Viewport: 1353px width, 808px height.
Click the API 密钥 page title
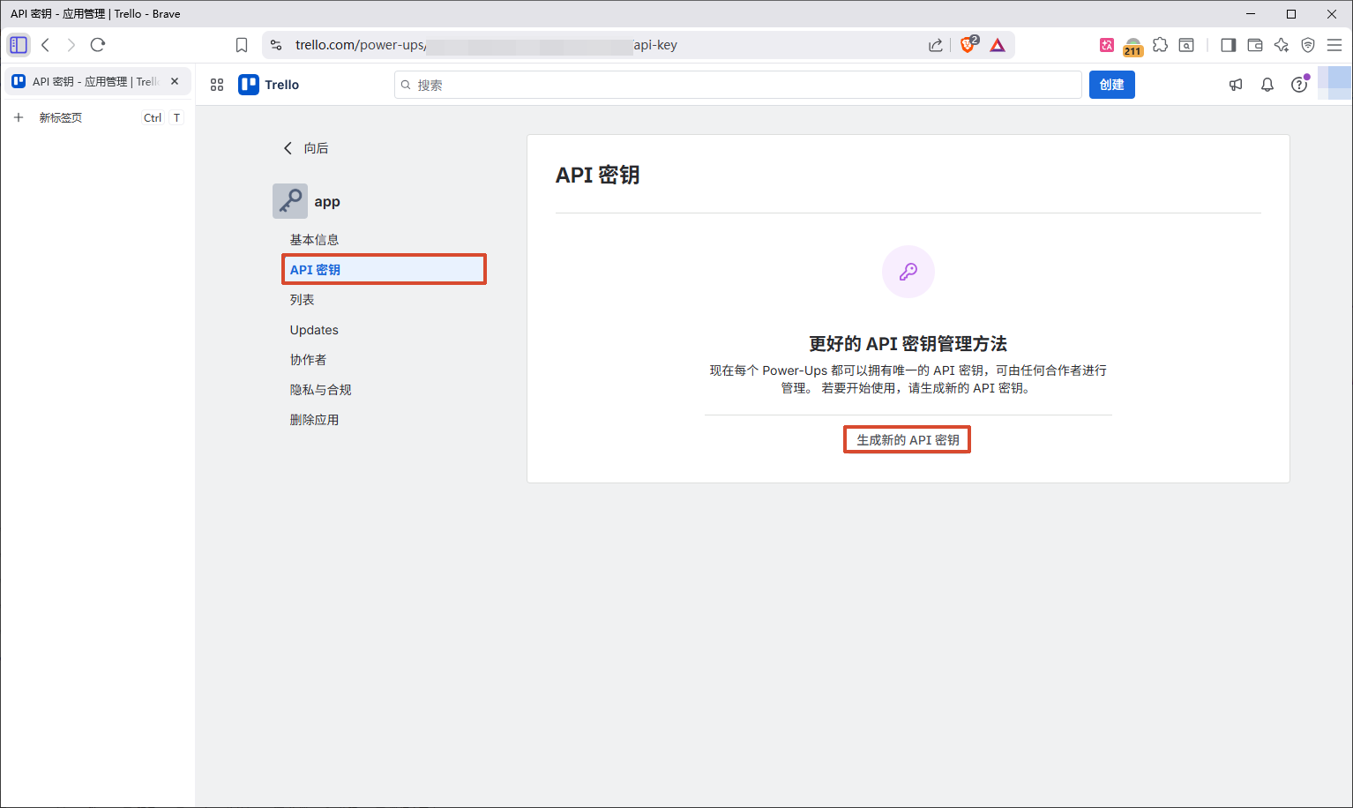coord(597,175)
